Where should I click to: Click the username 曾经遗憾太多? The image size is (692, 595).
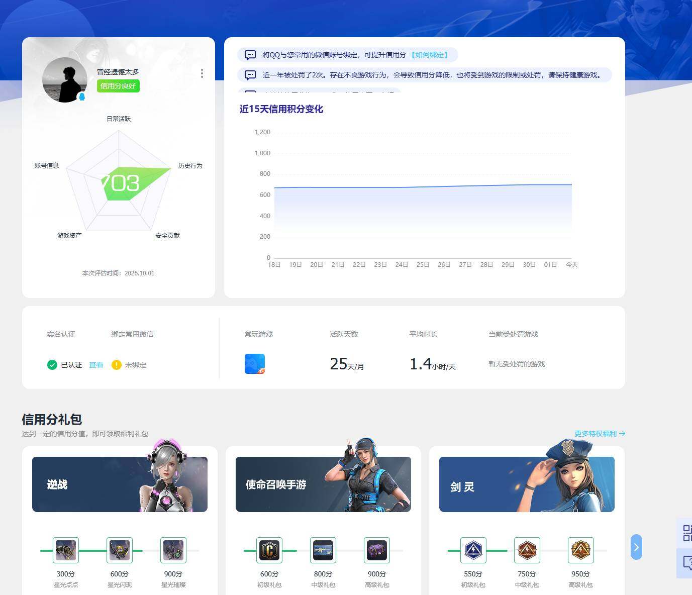pos(118,72)
